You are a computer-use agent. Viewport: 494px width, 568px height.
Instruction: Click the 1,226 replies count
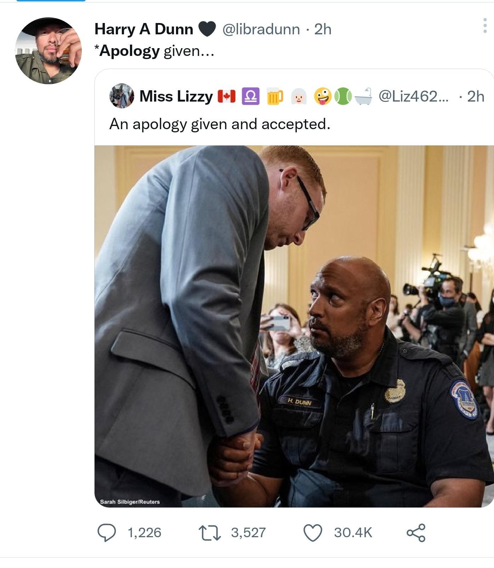(x=144, y=533)
